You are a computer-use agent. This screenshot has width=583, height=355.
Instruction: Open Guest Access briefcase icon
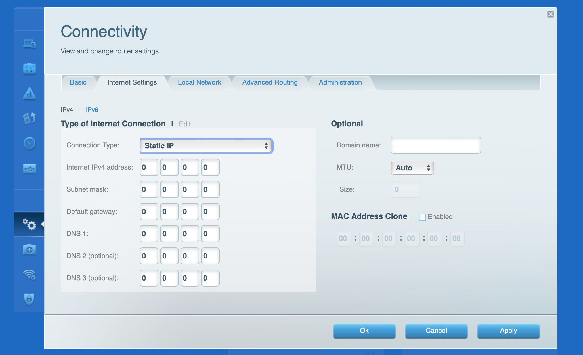coord(30,69)
